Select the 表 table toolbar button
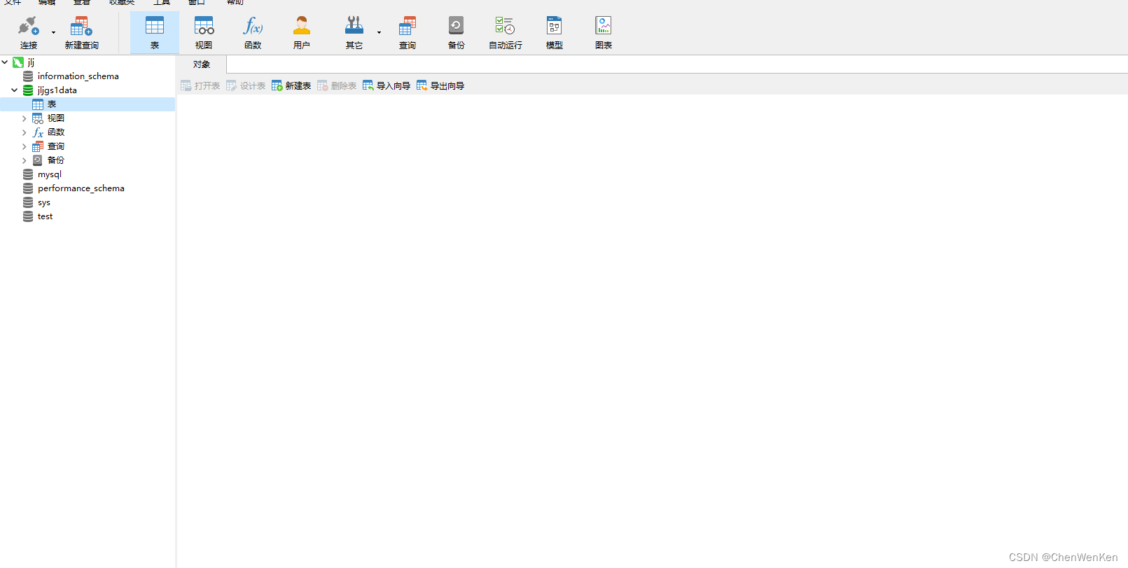 155,33
